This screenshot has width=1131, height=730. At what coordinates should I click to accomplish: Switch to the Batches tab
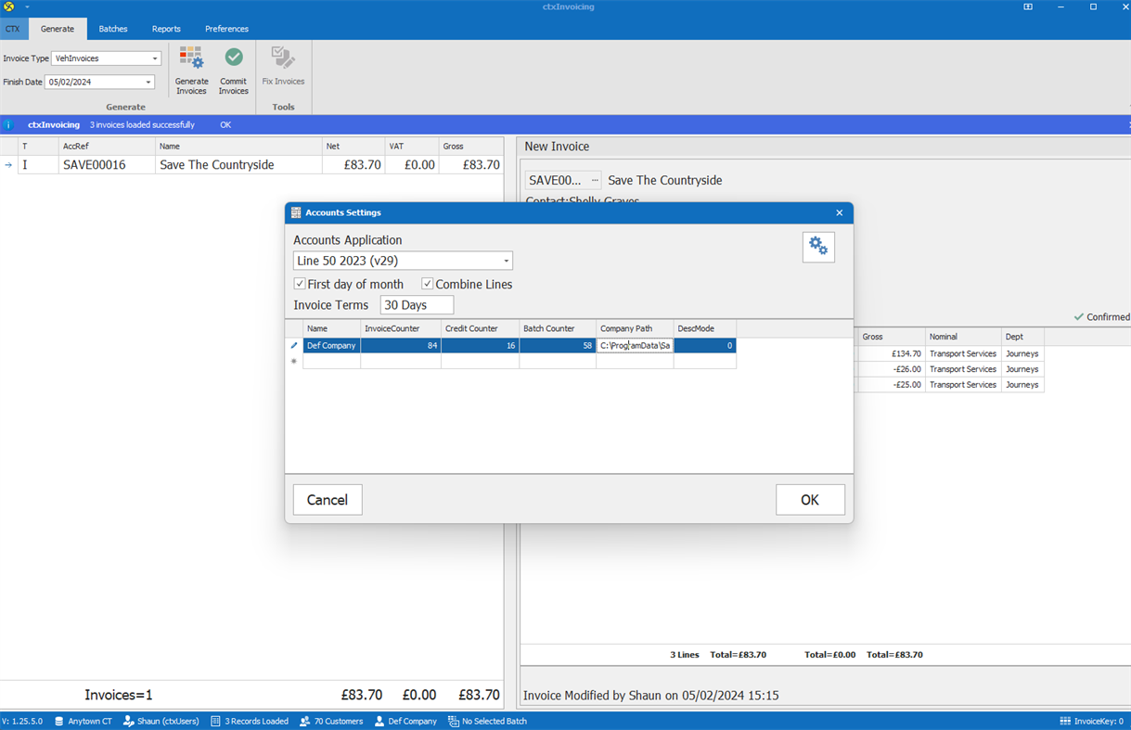click(x=112, y=29)
